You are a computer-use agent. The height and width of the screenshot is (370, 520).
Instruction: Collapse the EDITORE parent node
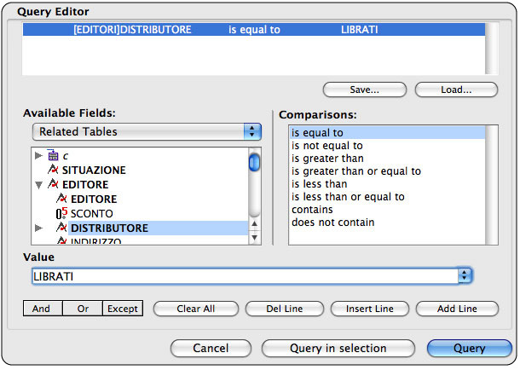click(x=39, y=185)
